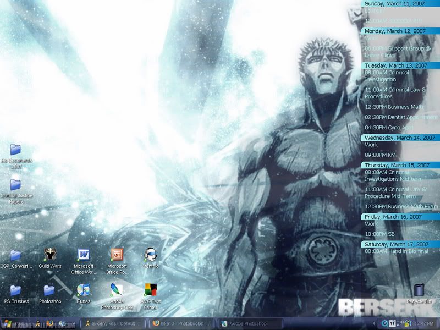
Task: Click the Tuesday, March 13, 2007 header
Action: (400, 65)
